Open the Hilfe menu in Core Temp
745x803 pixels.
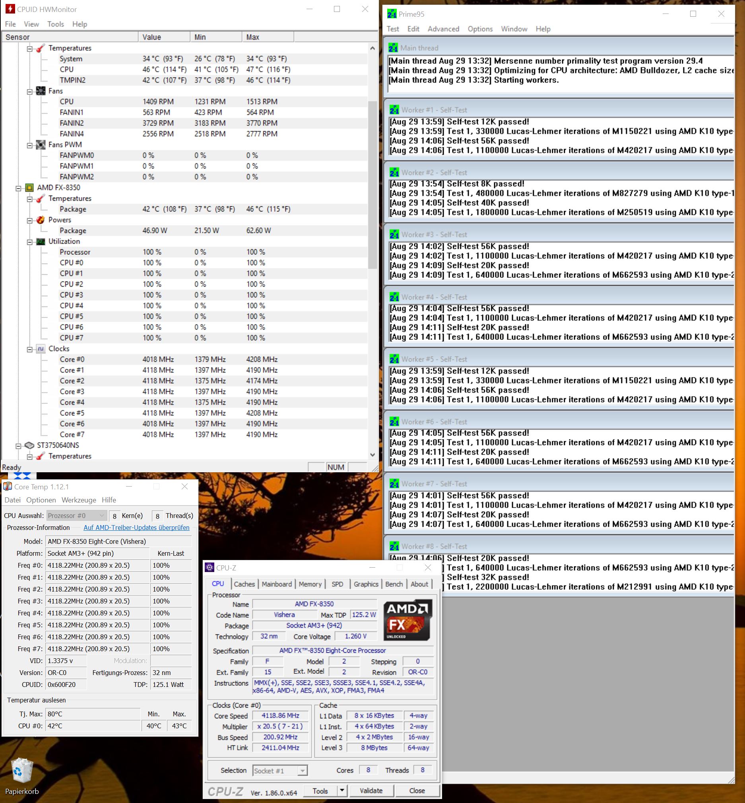coord(109,500)
